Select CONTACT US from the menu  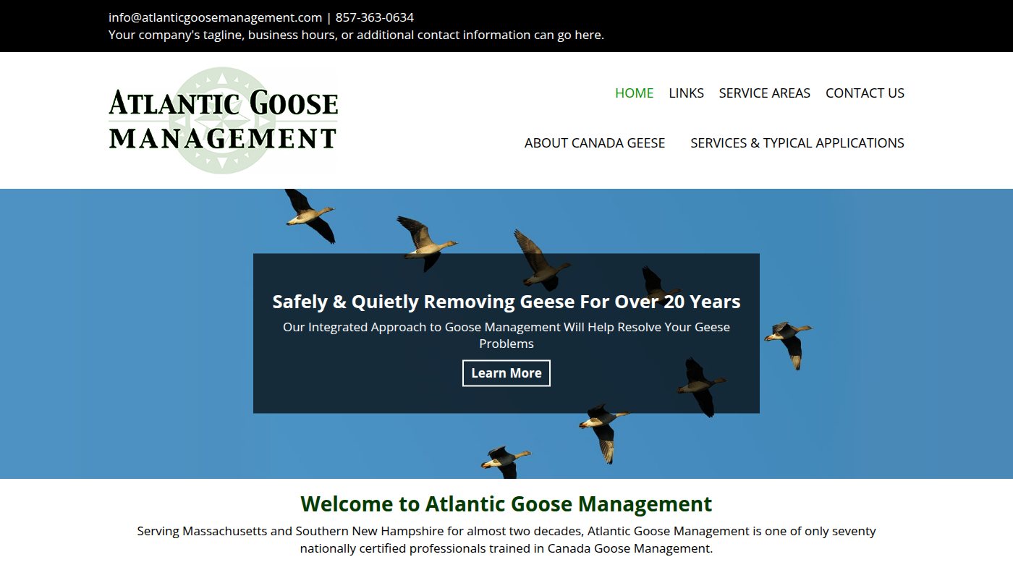(x=865, y=93)
